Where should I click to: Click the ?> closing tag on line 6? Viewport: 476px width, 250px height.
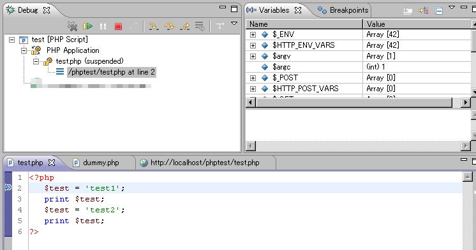[34, 232]
